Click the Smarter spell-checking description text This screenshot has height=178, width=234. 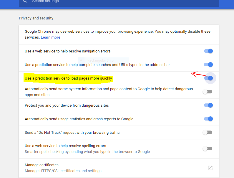pyautogui.click(x=87, y=152)
